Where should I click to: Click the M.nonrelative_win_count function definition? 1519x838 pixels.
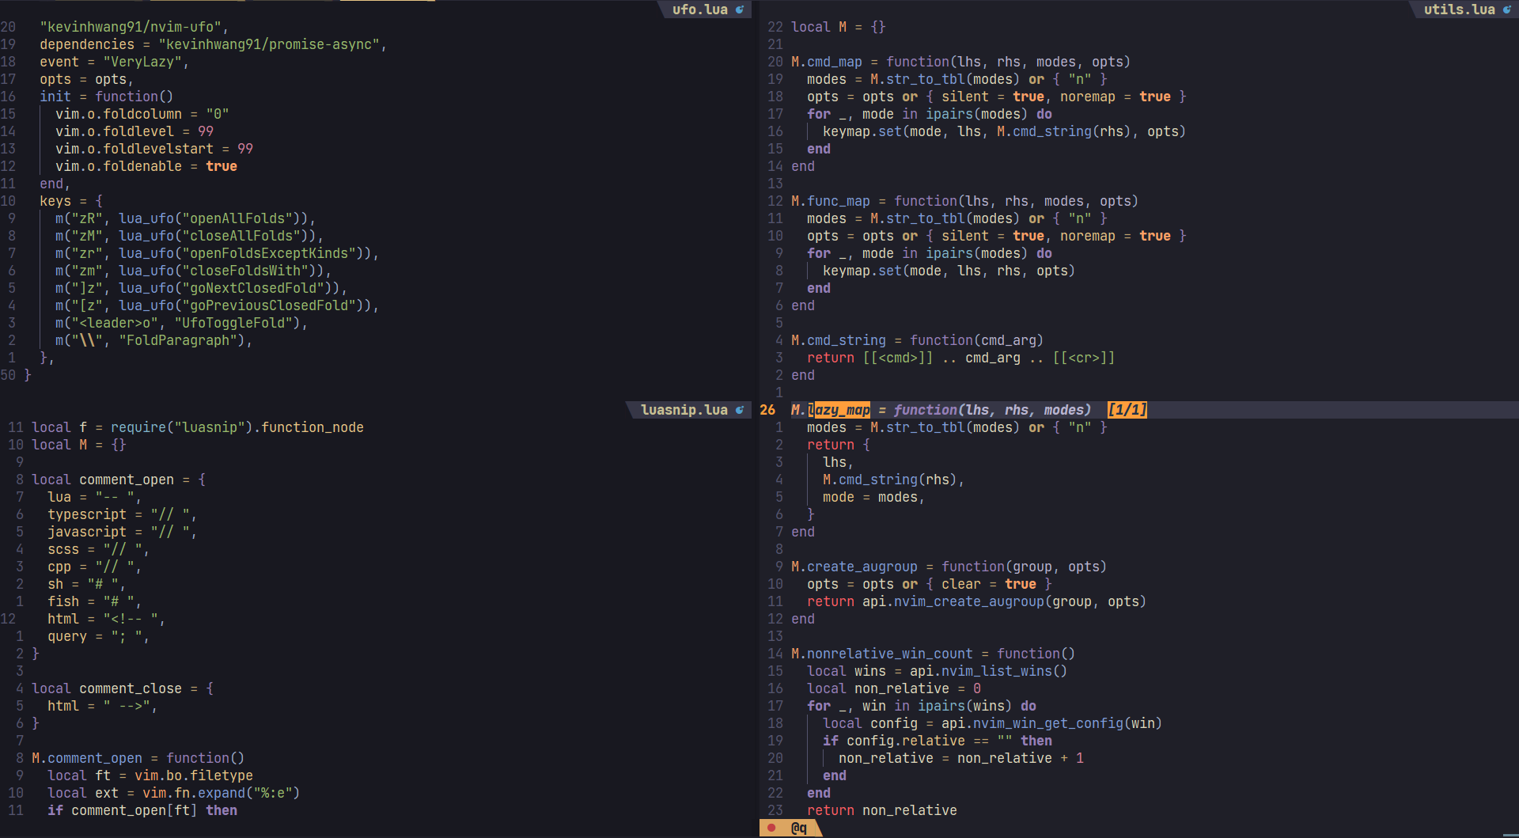coord(934,654)
